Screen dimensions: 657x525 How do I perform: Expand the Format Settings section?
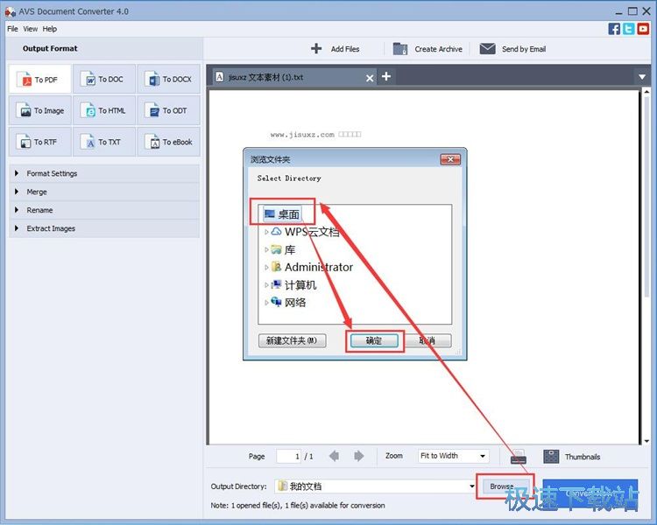[x=104, y=173]
